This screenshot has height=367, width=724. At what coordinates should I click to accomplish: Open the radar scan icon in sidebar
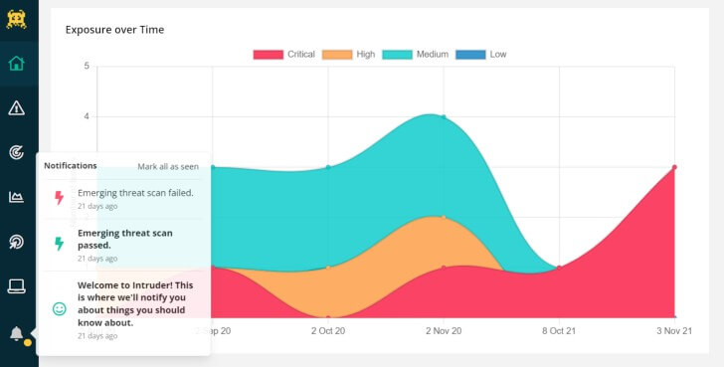(x=17, y=242)
